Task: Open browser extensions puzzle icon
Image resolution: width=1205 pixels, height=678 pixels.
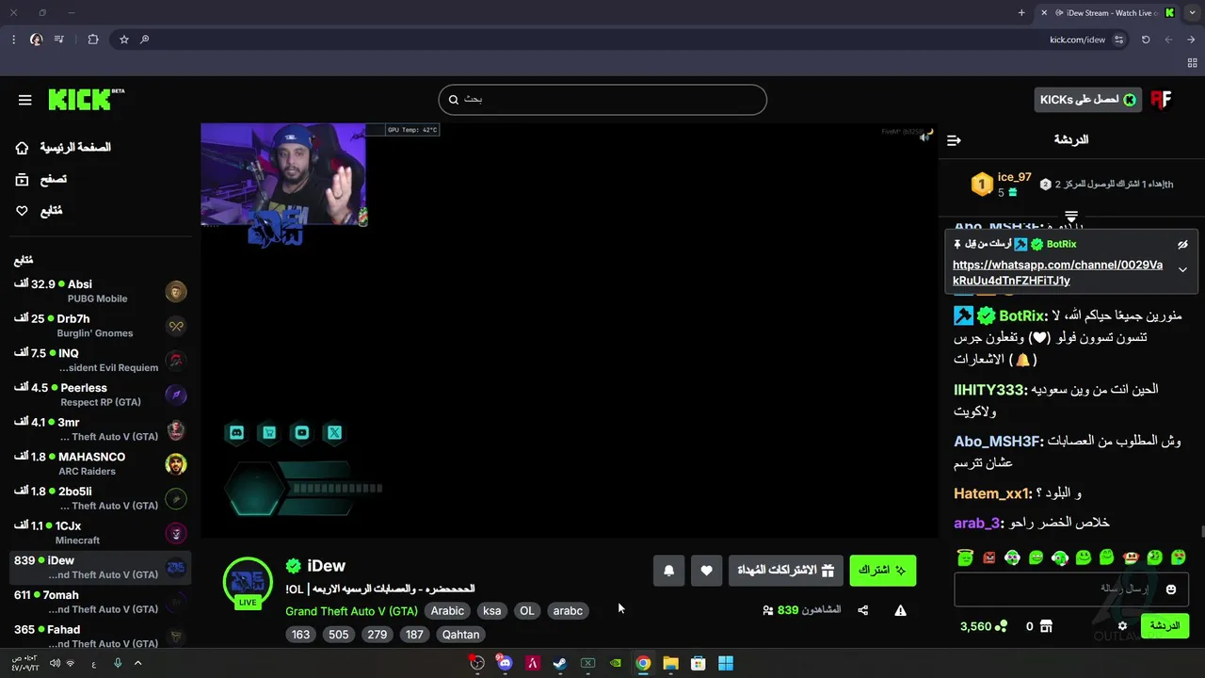Action: click(x=92, y=40)
